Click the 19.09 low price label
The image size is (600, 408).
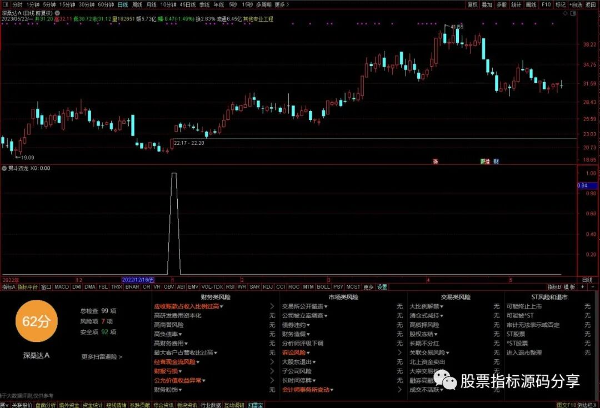[x=28, y=158]
